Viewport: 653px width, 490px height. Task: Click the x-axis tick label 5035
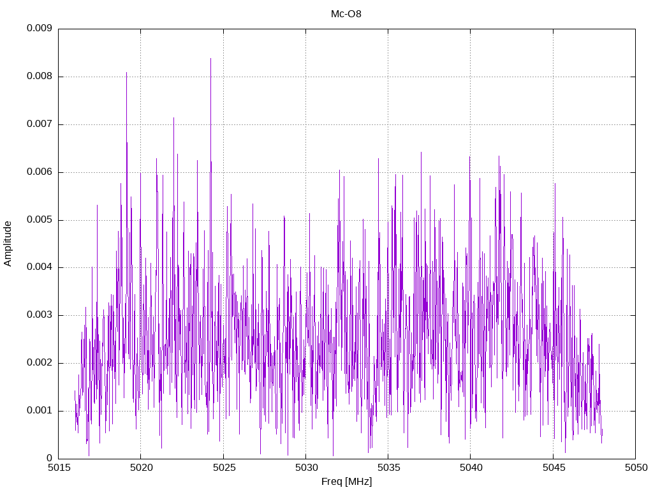pos(388,468)
